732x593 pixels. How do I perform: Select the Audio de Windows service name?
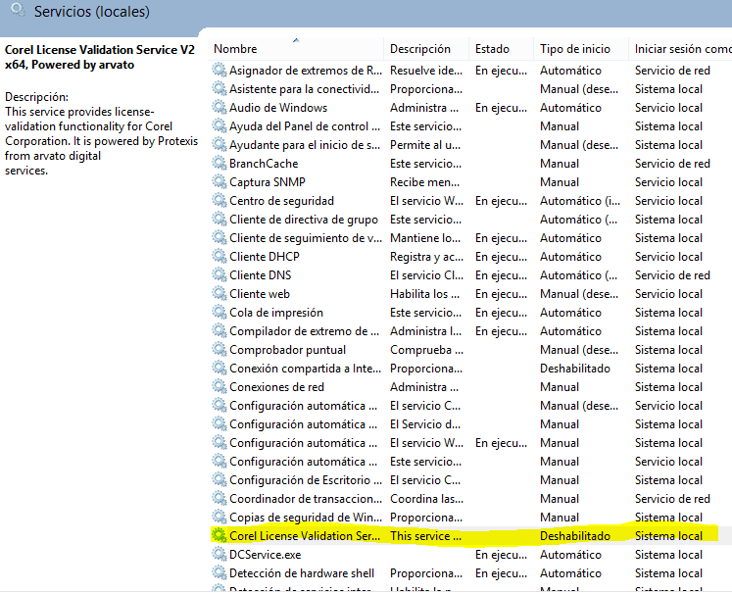(278, 108)
